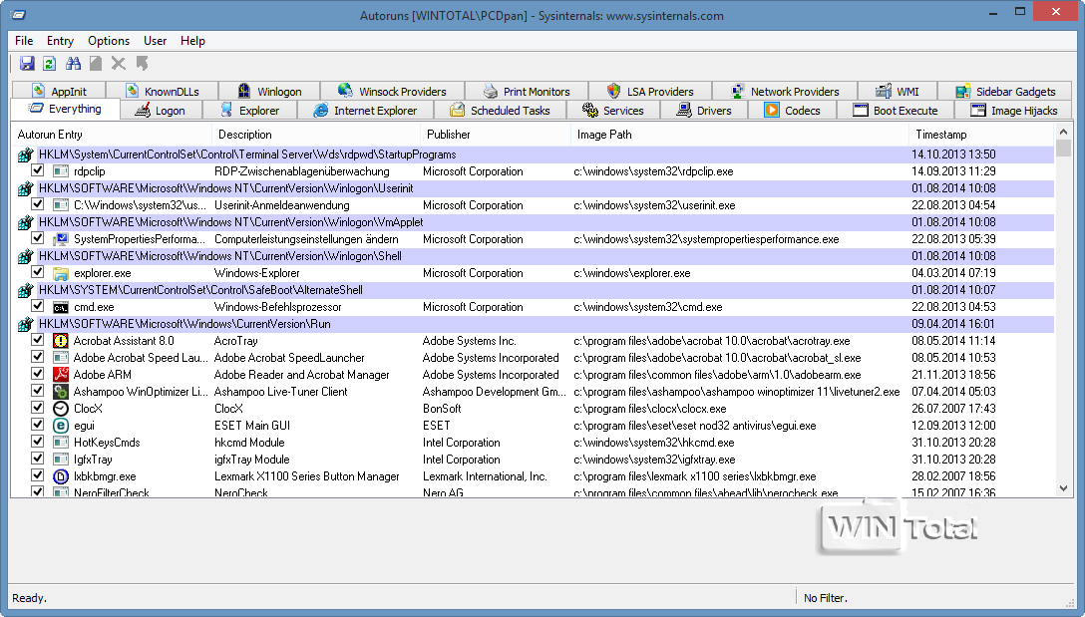The image size is (1085, 617).
Task: Open the User menu
Action: tap(155, 41)
